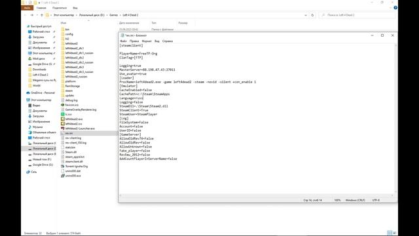Viewport: 419px width, 236px height.
Task: Select the rev-client.log file
Action: coord(73,138)
